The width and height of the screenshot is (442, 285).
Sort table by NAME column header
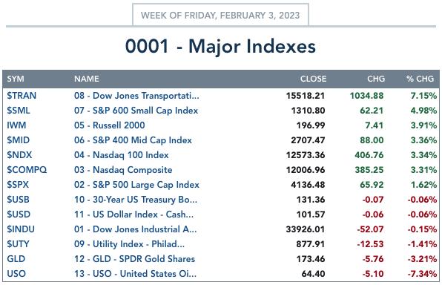point(87,79)
